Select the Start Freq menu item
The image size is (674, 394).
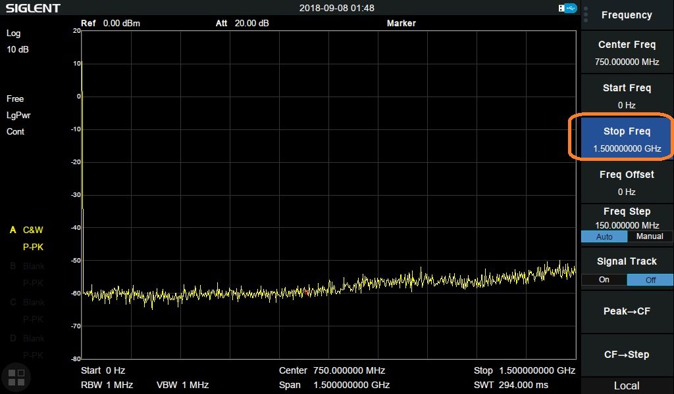(x=627, y=96)
